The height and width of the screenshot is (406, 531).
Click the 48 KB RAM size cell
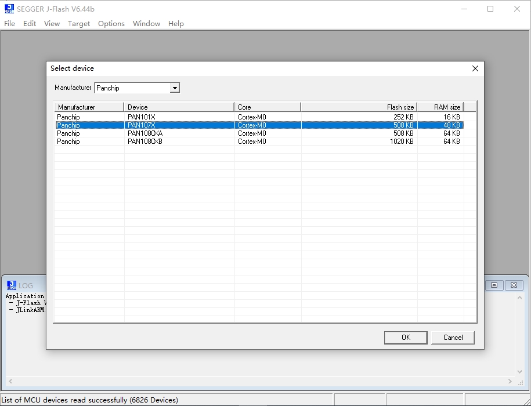coord(451,125)
